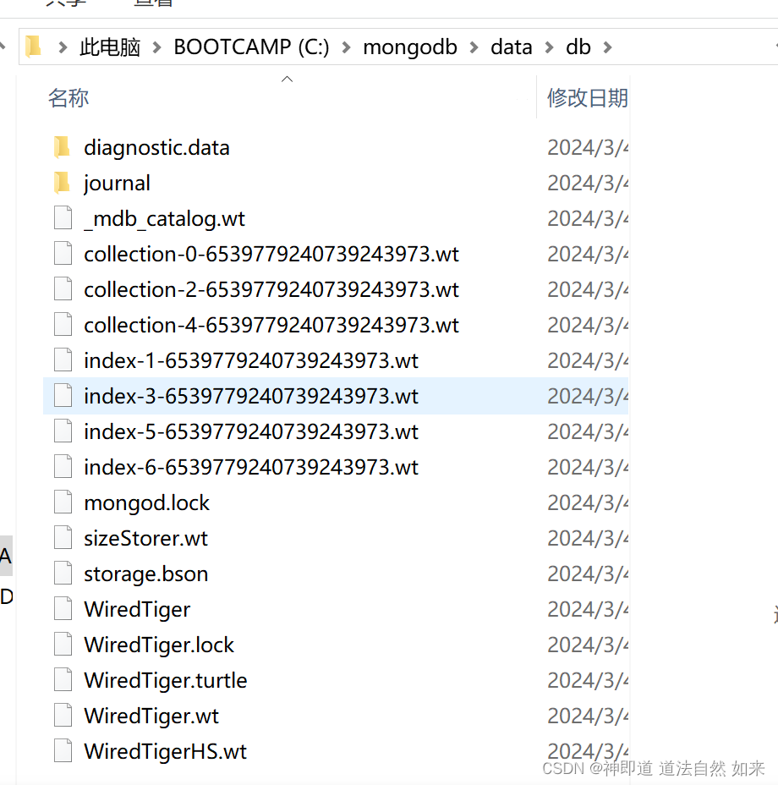Screen dimensions: 778x785
Task: Select the collection-0 file entry
Action: (271, 253)
